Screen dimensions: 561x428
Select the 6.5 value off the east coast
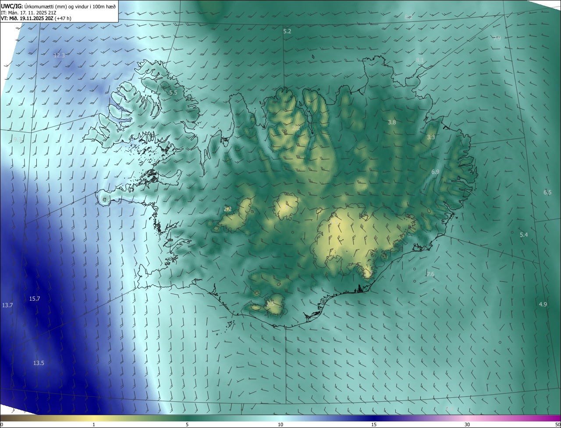tap(547, 193)
